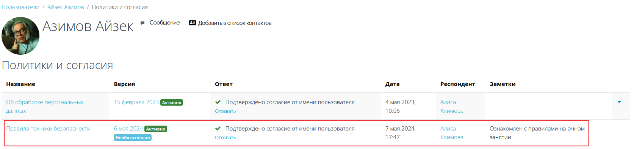634x149 pixels.
Task: Click Добавить в список контактов
Action: [x=235, y=23]
